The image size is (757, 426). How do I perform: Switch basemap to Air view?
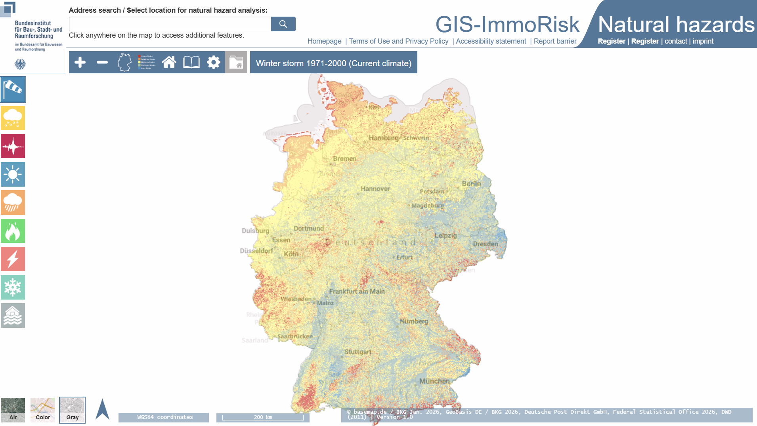pyautogui.click(x=14, y=410)
